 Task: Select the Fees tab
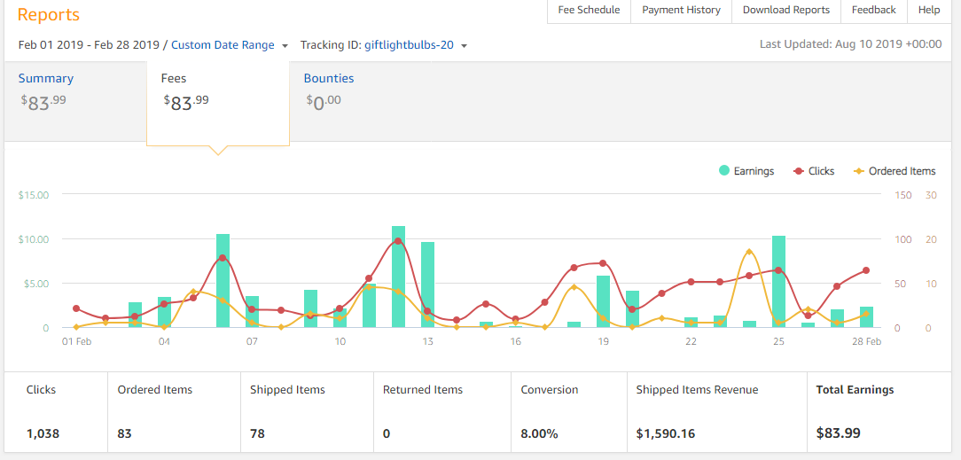coord(174,78)
